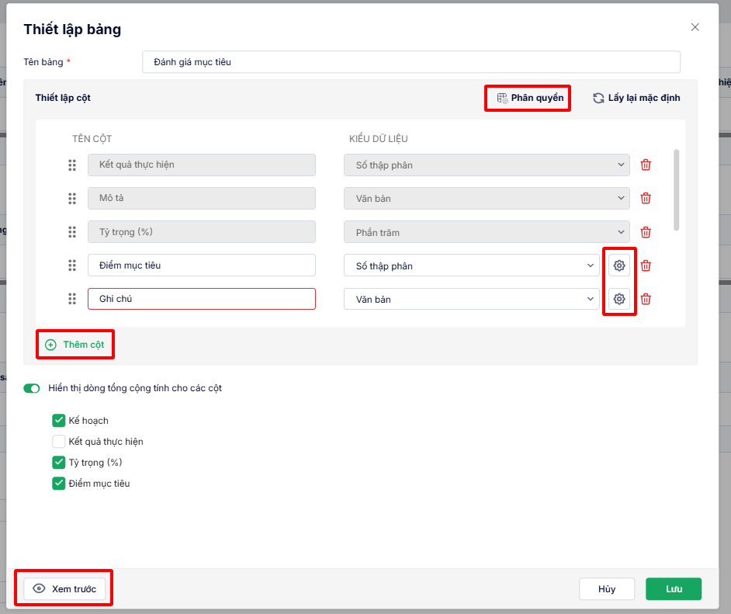Click the Tên bảng input field
Screen dimensions: 731x614
pos(411,62)
